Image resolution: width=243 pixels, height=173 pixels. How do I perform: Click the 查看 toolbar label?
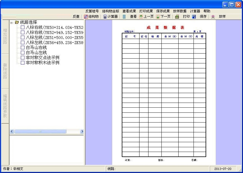point(133,17)
